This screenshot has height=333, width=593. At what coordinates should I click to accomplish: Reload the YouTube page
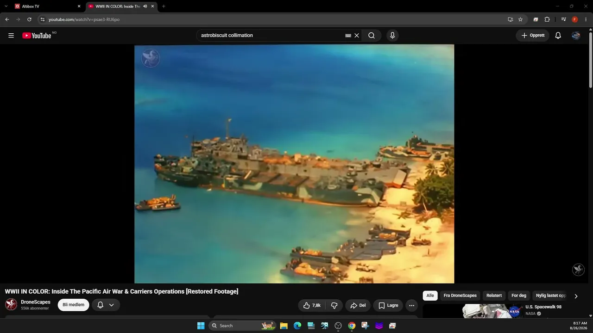pyautogui.click(x=29, y=19)
